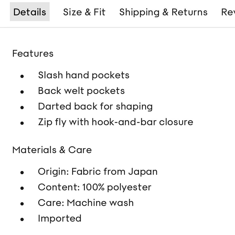The width and height of the screenshot is (235, 235).
Task: Open the Reviews tab at the far right
Action: 228,12
